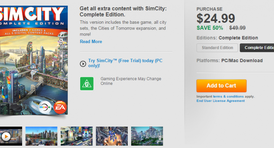View the third screenshot thumbnail

[77, 136]
